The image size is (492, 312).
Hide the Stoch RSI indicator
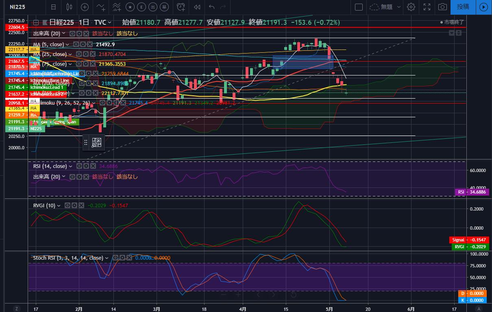116,257
